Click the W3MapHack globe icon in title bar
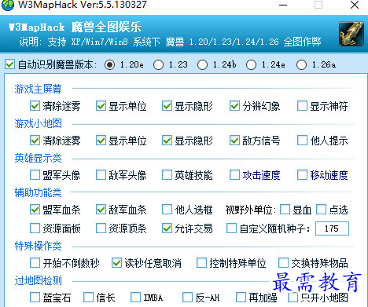The image size is (368, 307). 8,5
